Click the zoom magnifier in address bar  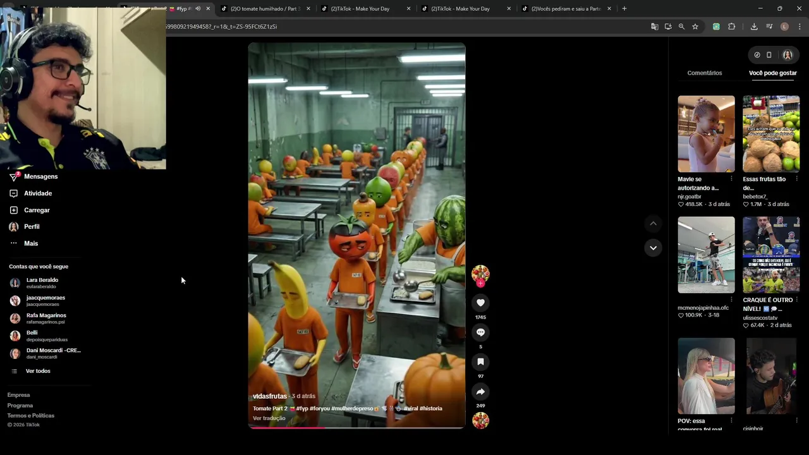pyautogui.click(x=681, y=27)
